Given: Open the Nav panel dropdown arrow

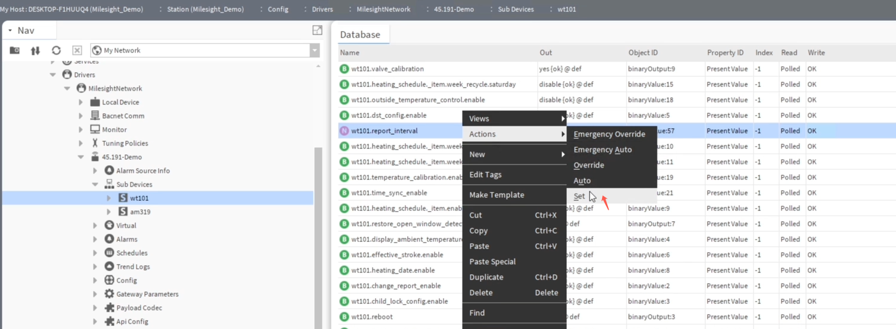Looking at the screenshot, I should tap(10, 30).
